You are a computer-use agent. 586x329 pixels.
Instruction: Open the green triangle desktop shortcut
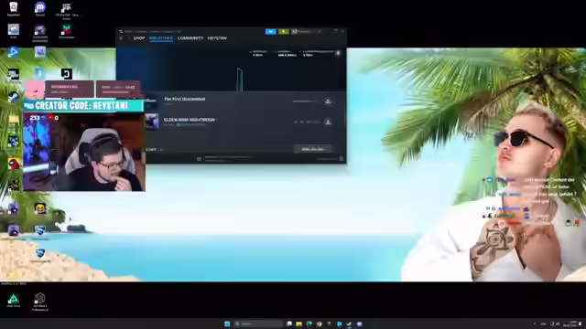point(14,300)
